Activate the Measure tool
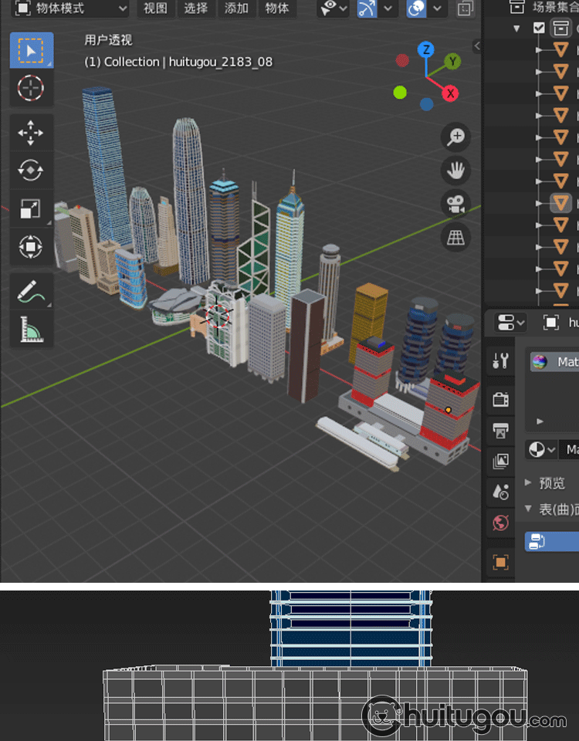This screenshot has width=579, height=741. pyautogui.click(x=31, y=330)
